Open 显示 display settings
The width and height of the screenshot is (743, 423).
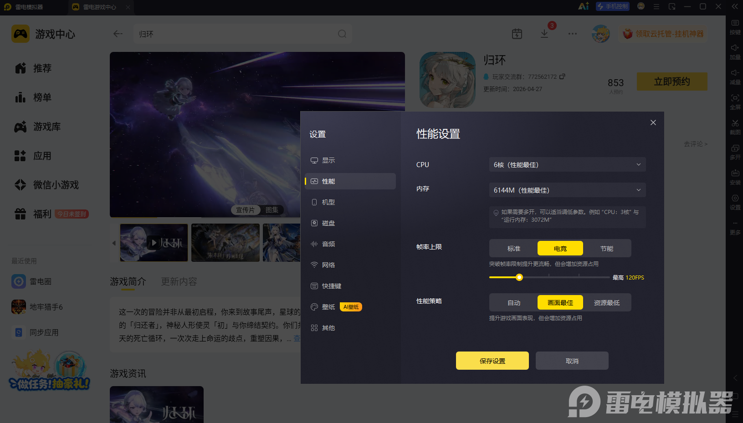tap(350, 160)
